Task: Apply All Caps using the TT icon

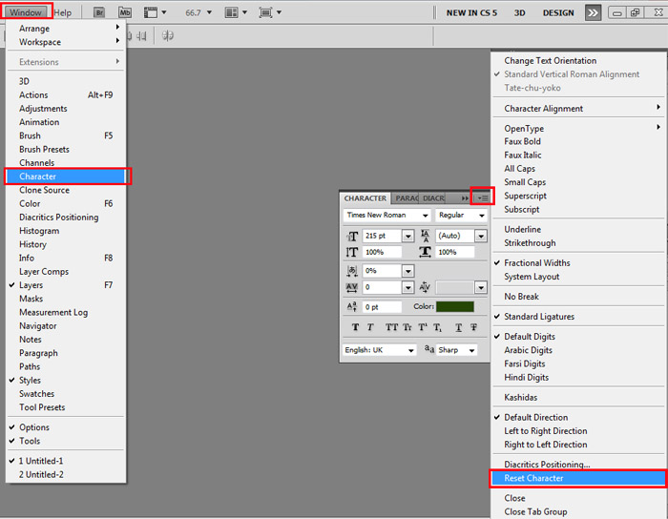Action: click(391, 327)
